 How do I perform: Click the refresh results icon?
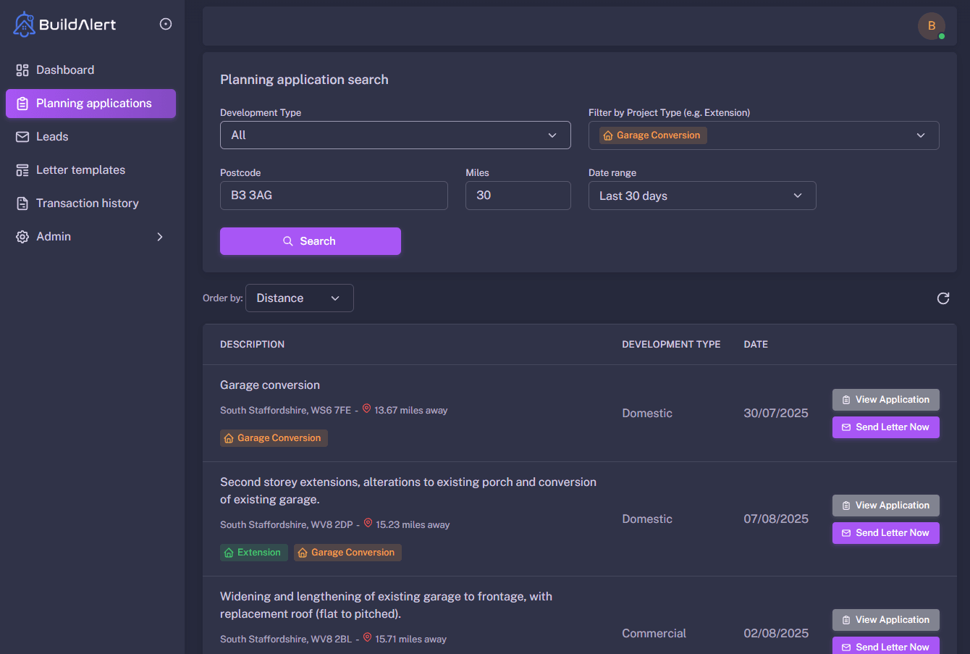942,298
